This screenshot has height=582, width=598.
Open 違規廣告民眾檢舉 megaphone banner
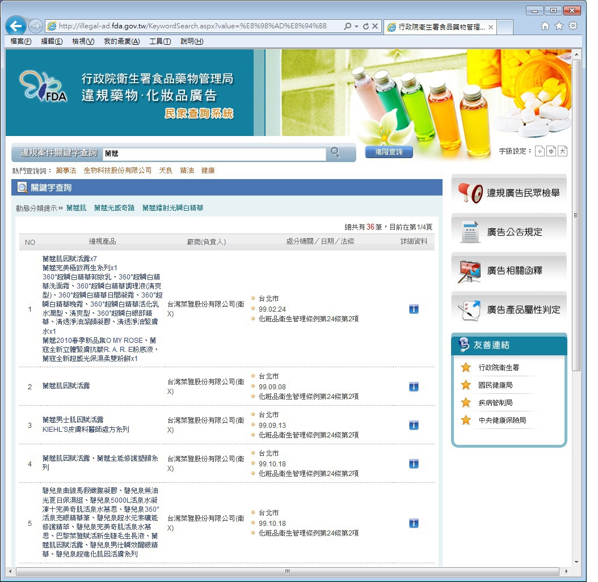pos(509,193)
